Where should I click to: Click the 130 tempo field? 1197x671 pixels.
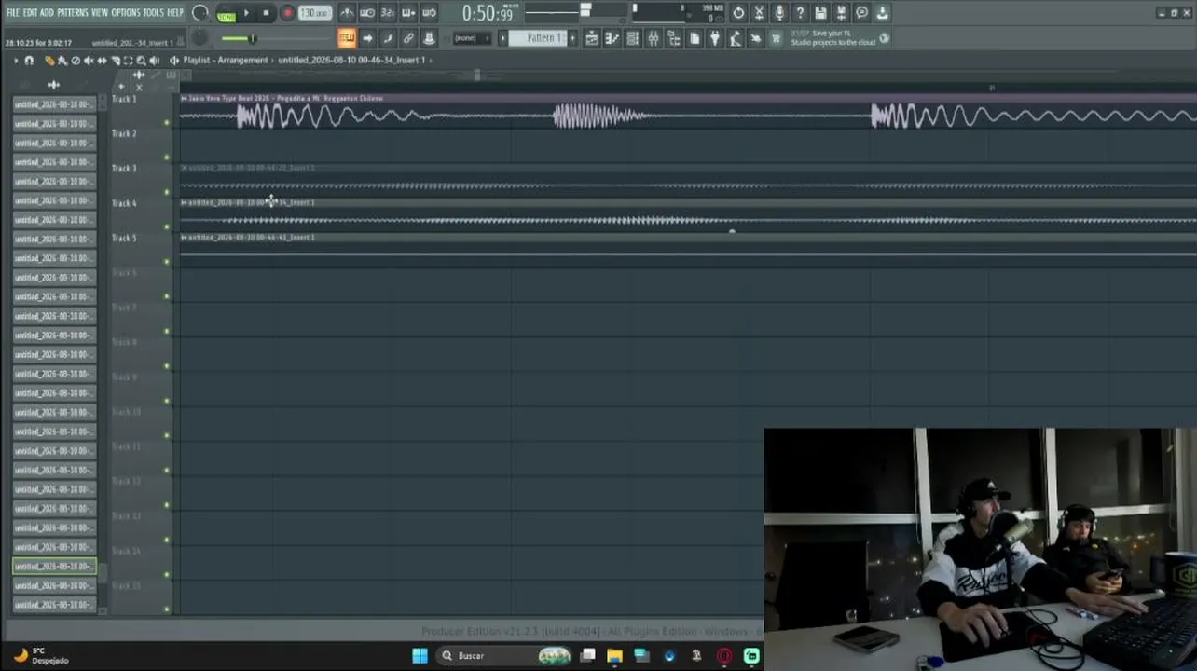pos(315,13)
